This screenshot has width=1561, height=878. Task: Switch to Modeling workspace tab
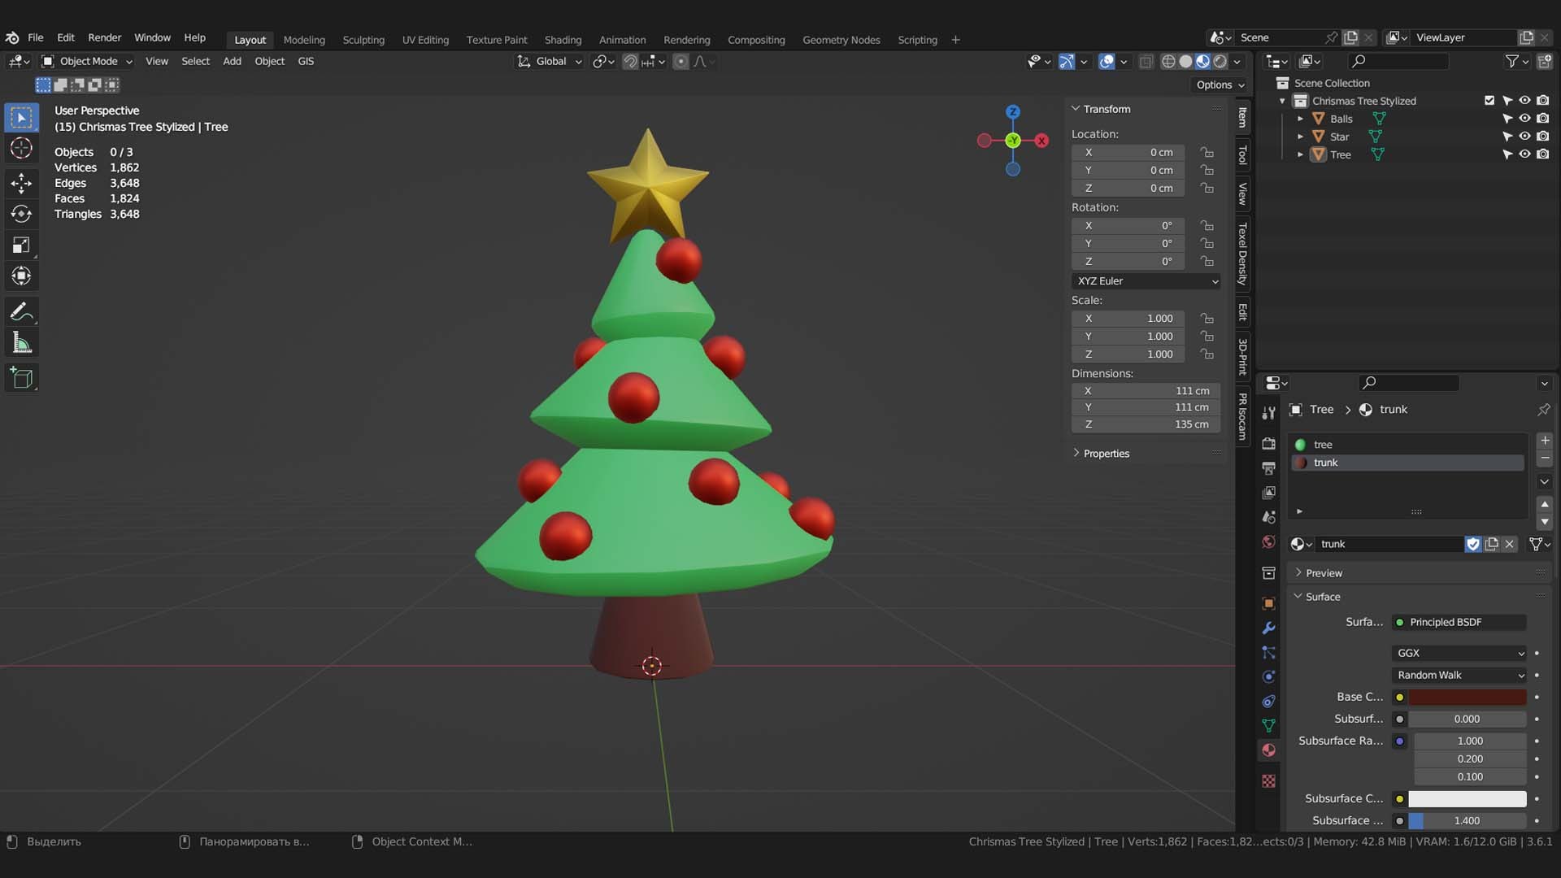coord(304,40)
